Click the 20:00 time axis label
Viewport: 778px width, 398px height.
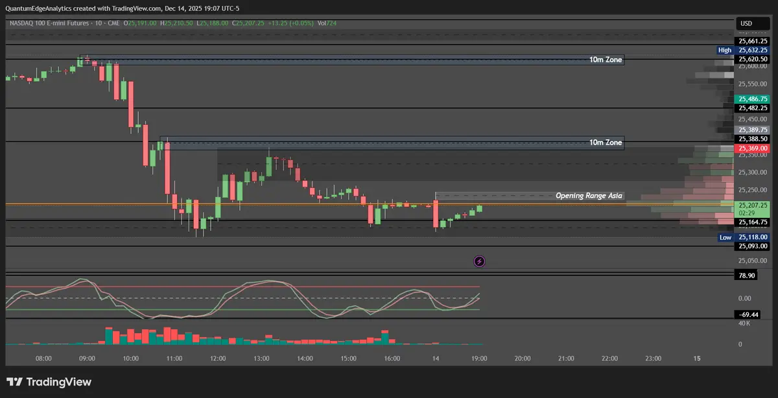(523, 358)
